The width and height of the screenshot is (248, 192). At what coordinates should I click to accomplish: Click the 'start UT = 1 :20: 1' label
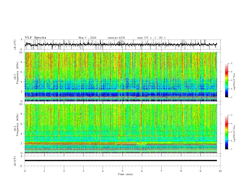point(151,38)
